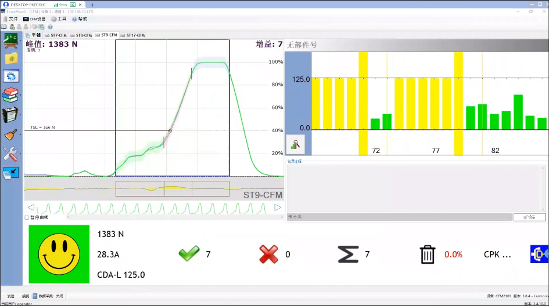
Task: Click the histogram magnifier icon
Action: 296,145
